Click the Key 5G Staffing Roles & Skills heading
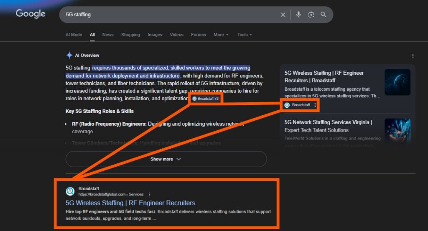 pyautogui.click(x=99, y=111)
